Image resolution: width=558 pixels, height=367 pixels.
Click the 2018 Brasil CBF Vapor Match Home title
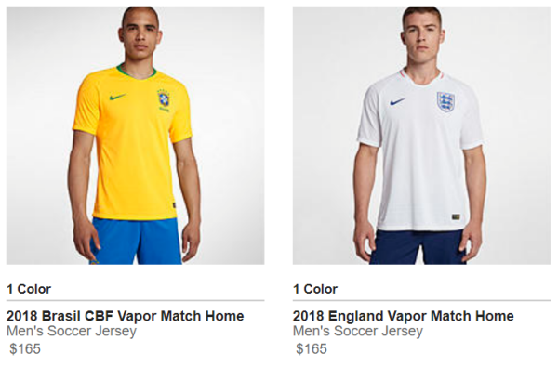tap(126, 316)
